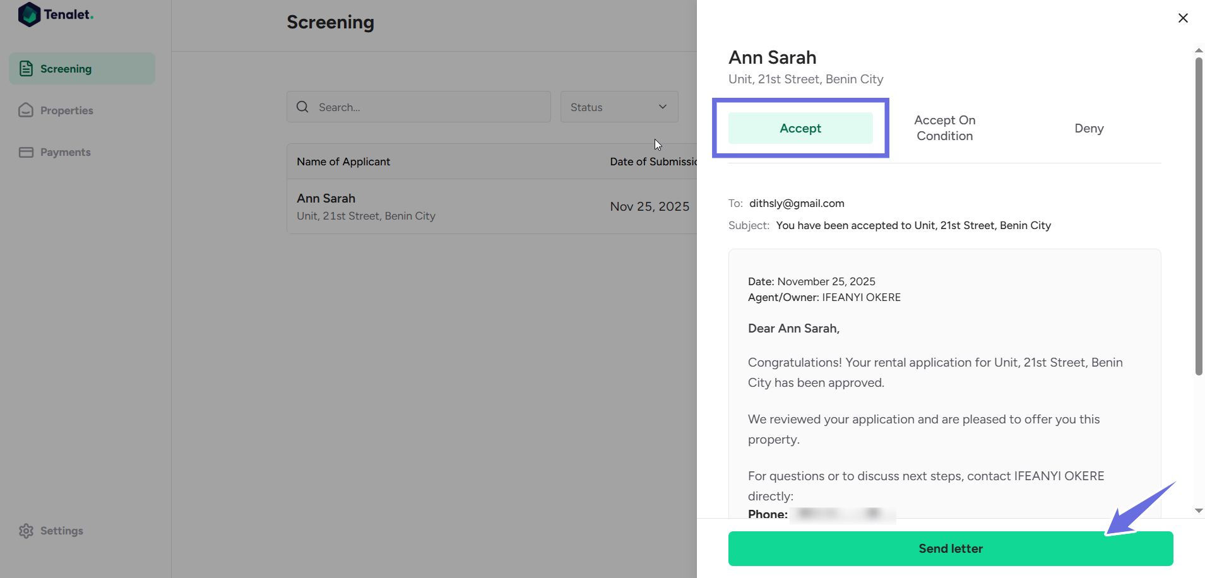Click the Tenalet logo icon
Image resolution: width=1205 pixels, height=578 pixels.
point(29,15)
